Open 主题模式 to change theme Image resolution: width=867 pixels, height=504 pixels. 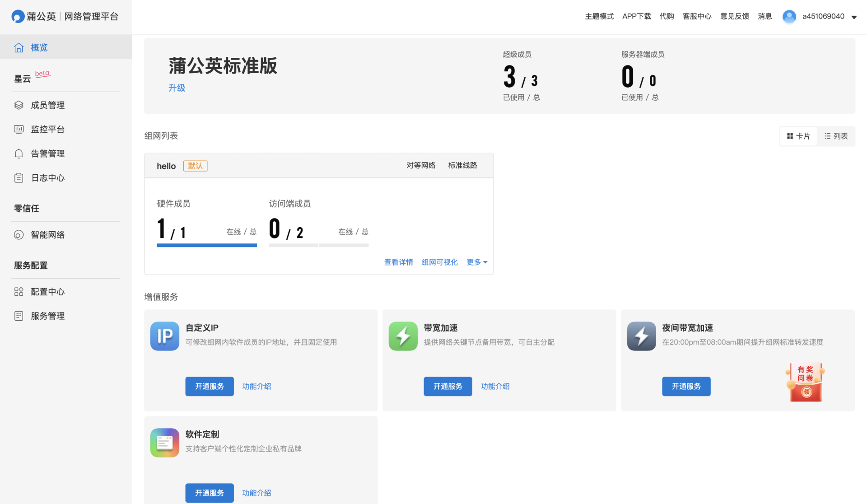(599, 16)
